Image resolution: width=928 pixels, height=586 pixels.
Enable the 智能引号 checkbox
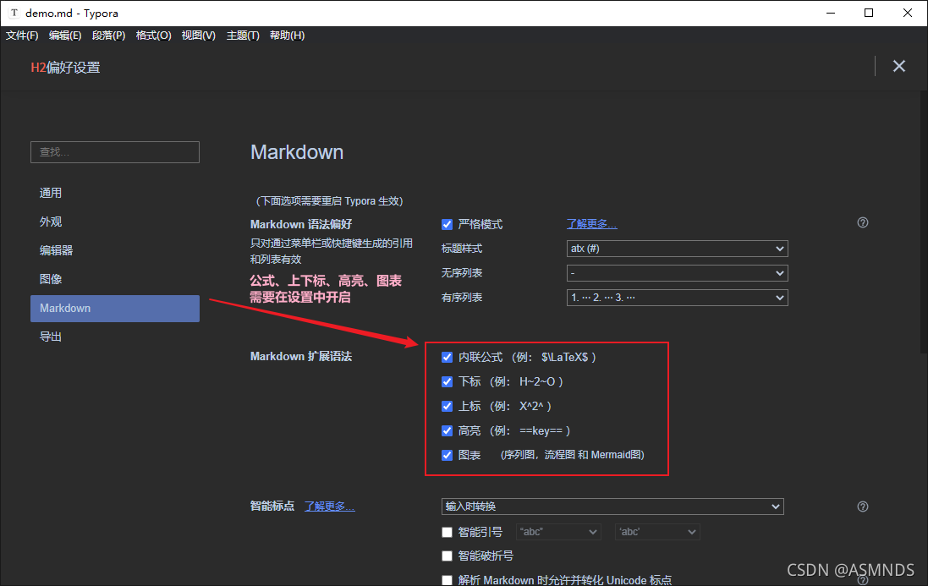point(447,532)
